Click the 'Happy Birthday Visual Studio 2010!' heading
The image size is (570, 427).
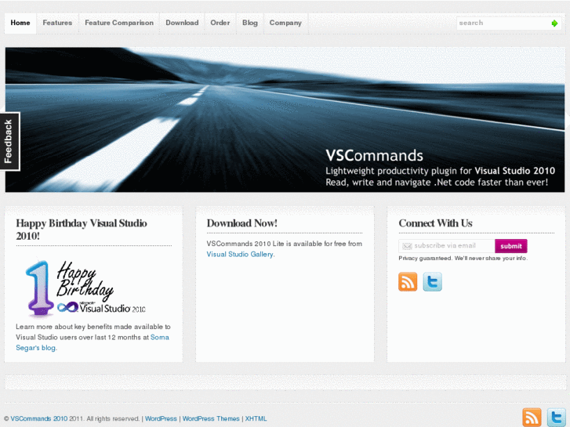tap(82, 230)
